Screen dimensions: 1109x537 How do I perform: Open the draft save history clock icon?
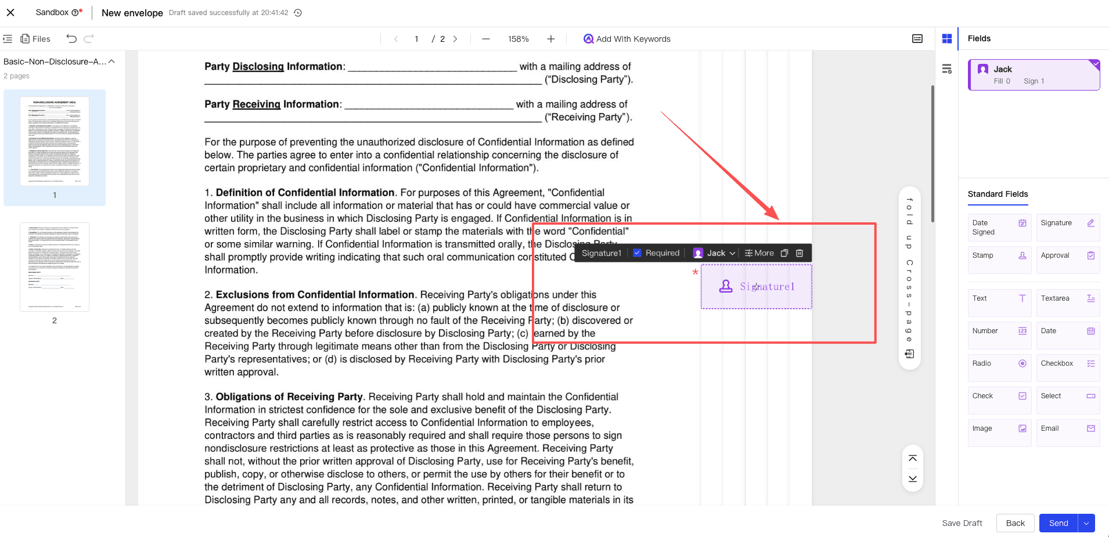click(298, 13)
